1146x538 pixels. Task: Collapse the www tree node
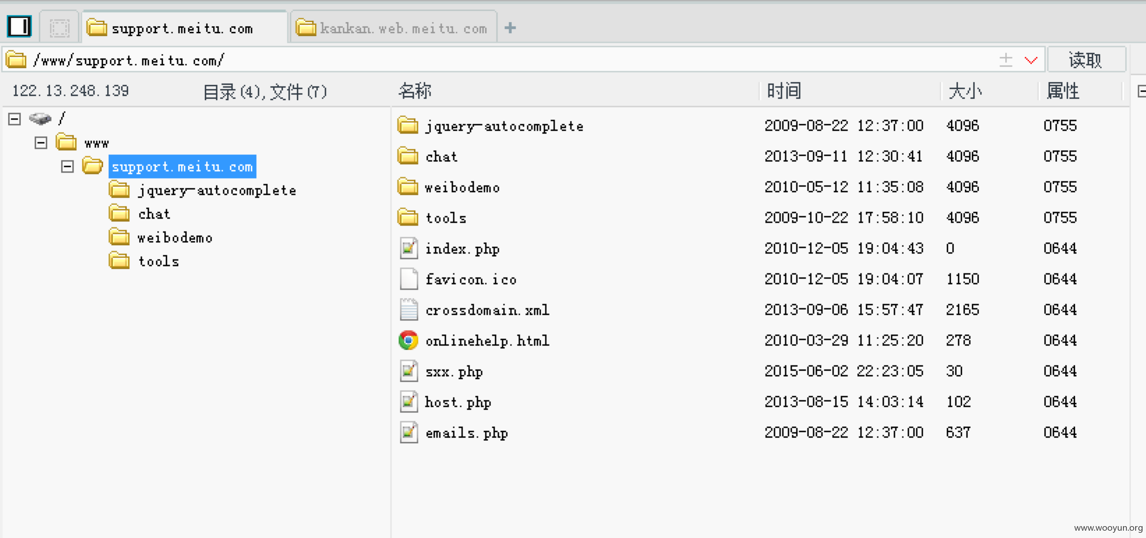click(x=41, y=143)
